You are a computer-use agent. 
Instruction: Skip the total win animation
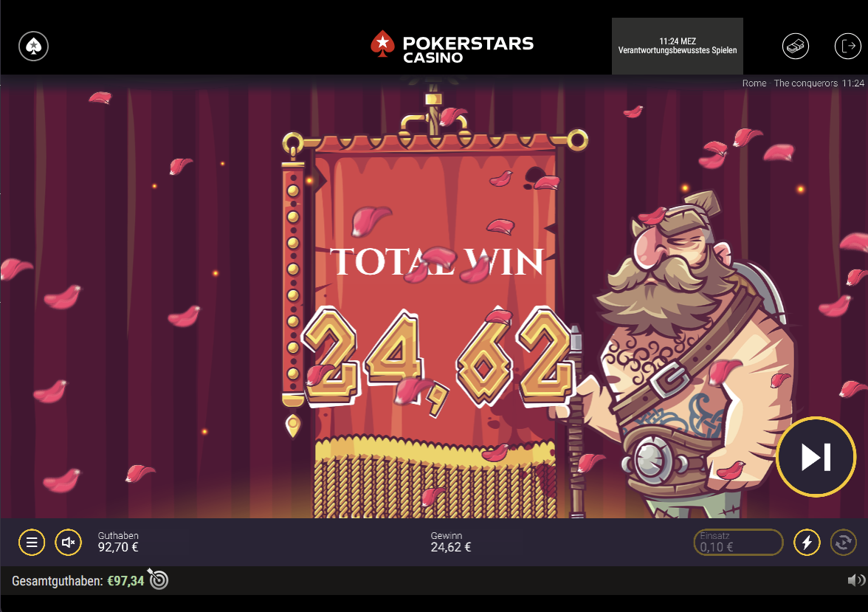pyautogui.click(x=816, y=457)
